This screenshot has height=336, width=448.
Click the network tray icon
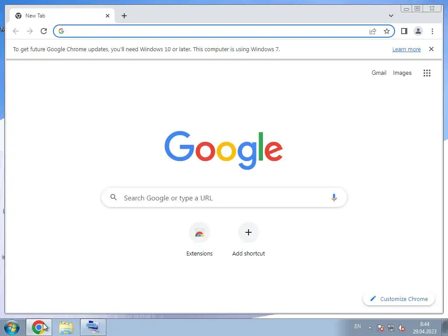click(x=391, y=328)
